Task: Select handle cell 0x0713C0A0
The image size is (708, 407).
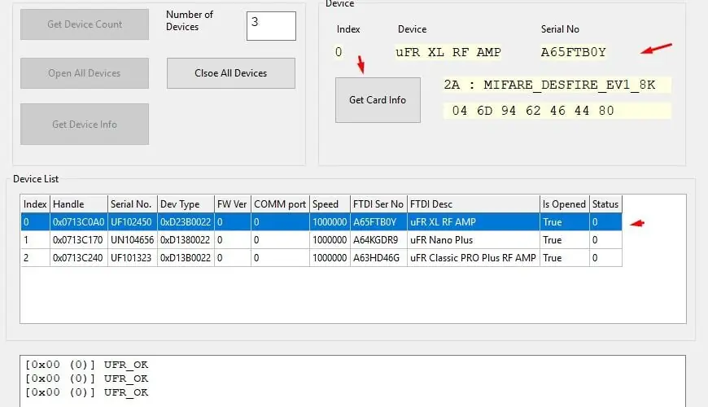Action: 79,222
